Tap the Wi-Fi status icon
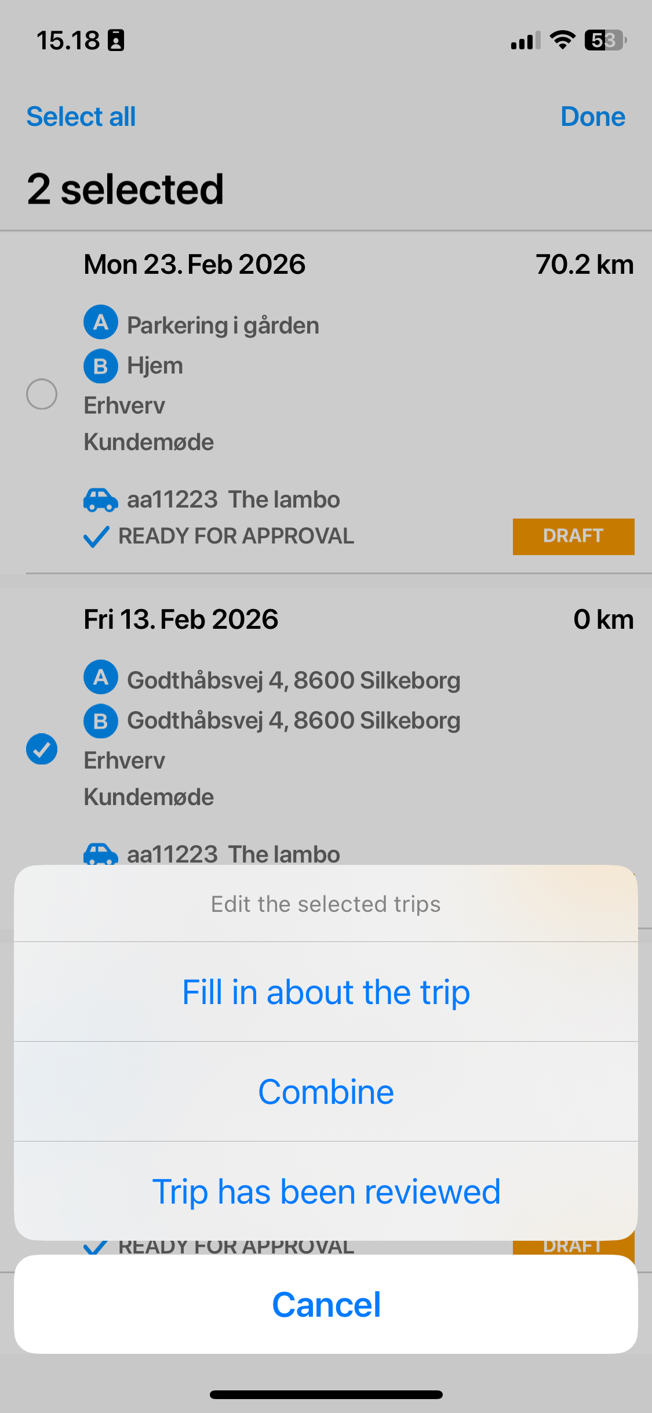 562,40
